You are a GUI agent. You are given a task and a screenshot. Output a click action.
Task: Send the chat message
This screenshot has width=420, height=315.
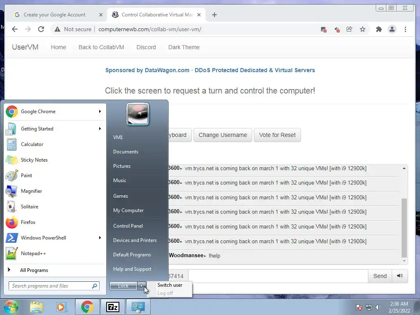click(380, 276)
